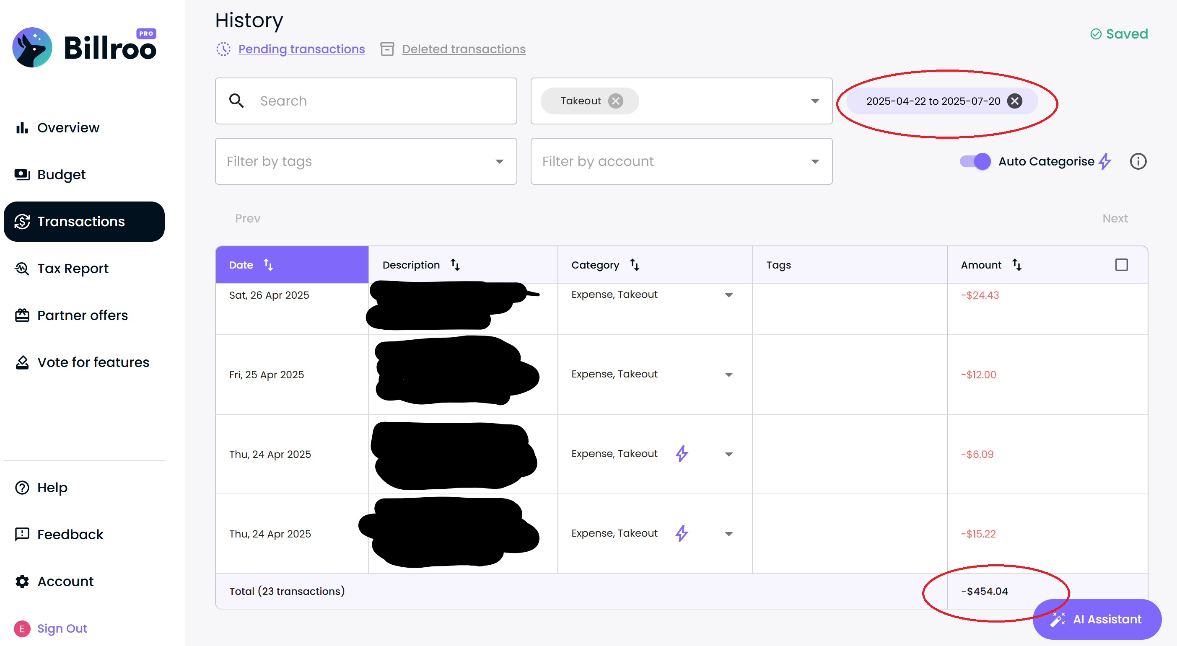
Task: Select the -$12.00 amount
Action: pos(978,375)
